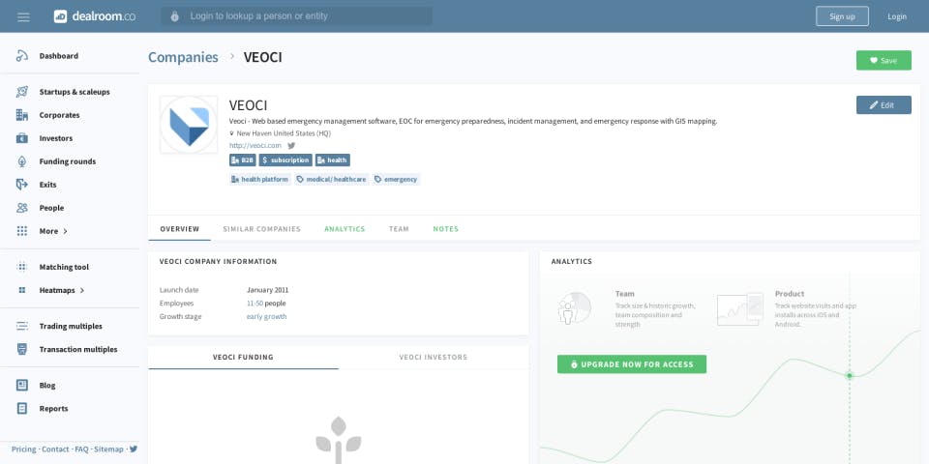Click the green data point on analytics chart
The height and width of the screenshot is (464, 929).
849,376
